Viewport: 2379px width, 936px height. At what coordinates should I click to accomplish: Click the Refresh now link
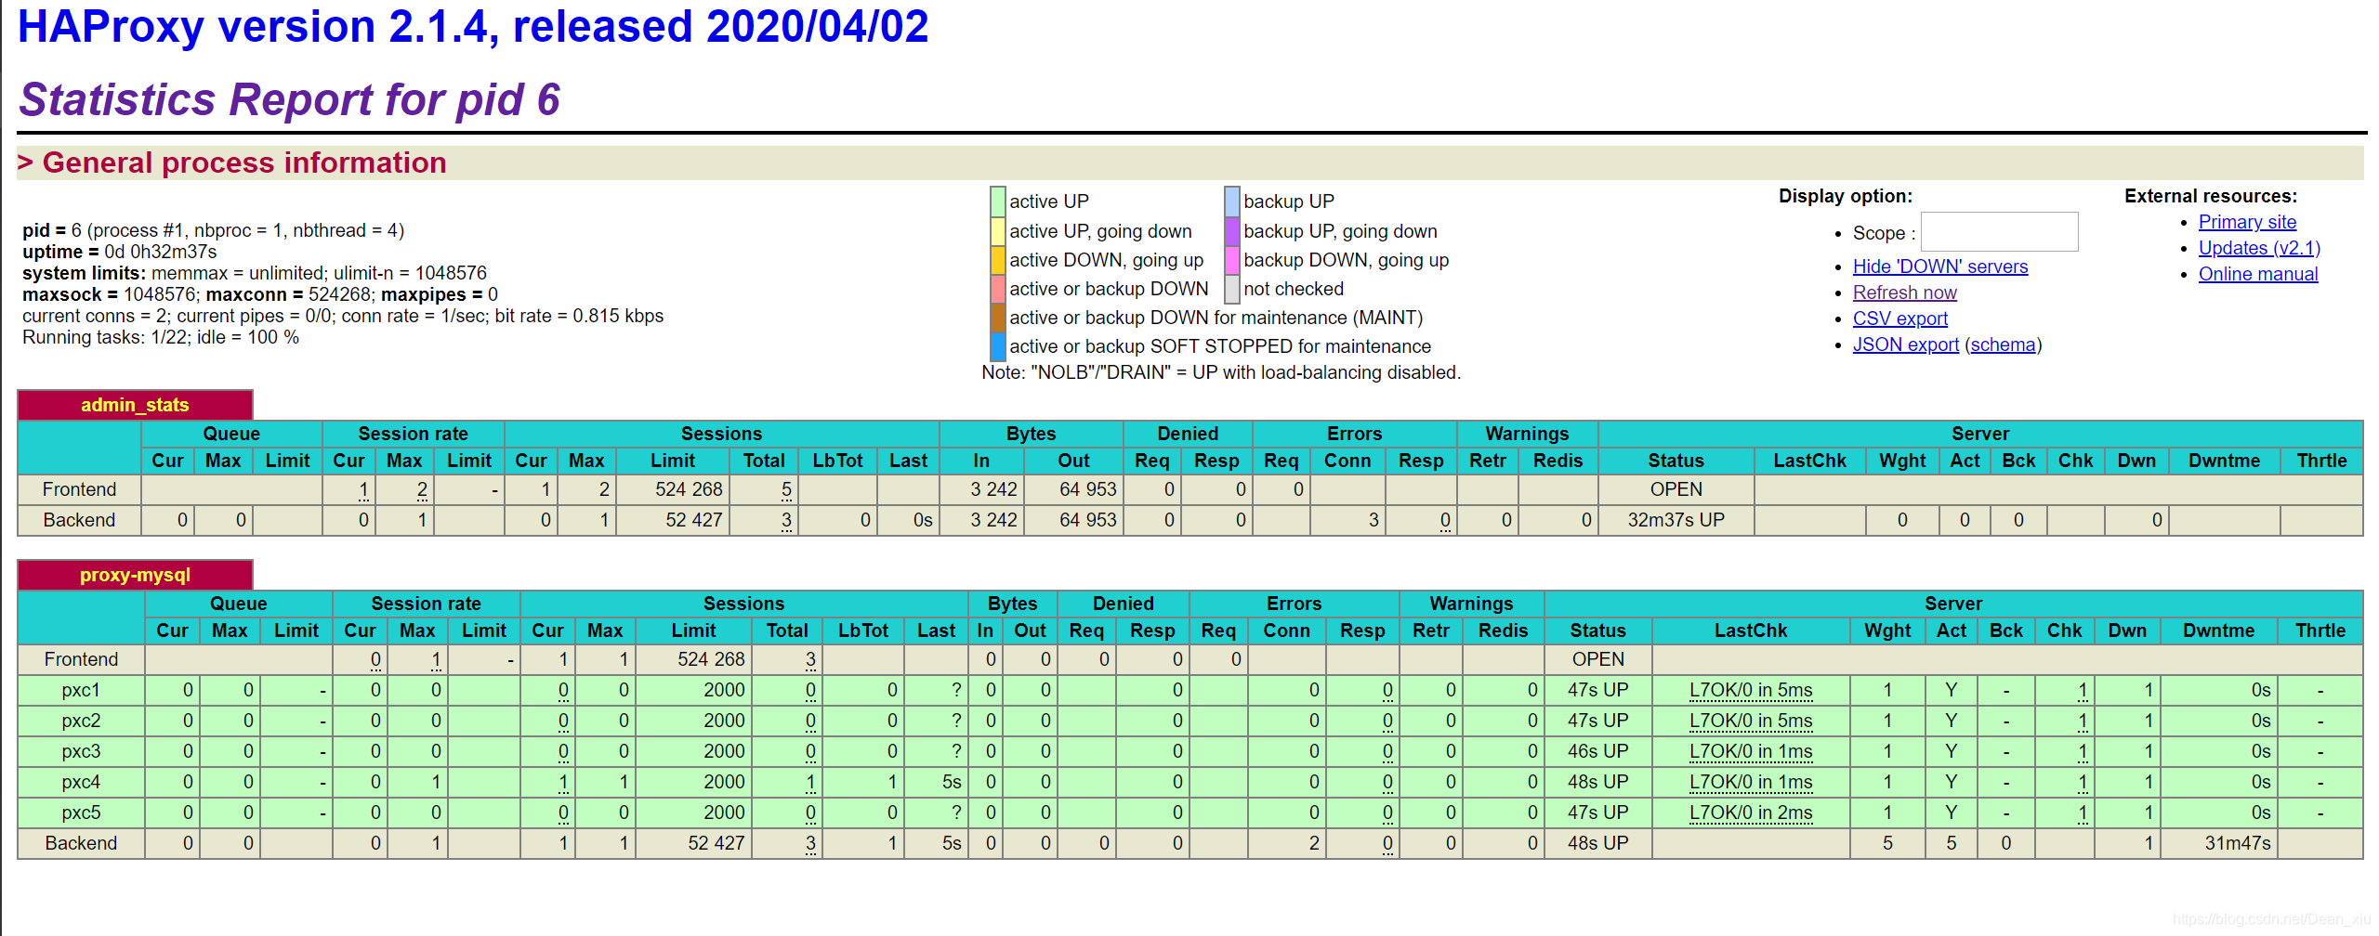(x=1904, y=292)
